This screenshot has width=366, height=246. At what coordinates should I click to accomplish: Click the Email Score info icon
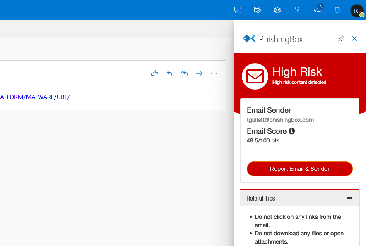point(291,131)
